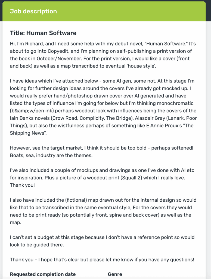Click the standalone "Thank you!" line

pos(22,185)
